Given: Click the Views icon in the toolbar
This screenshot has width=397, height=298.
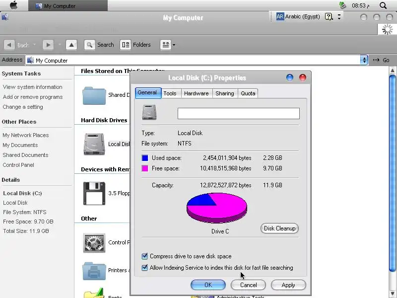Looking at the screenshot, I should pyautogui.click(x=166, y=45).
